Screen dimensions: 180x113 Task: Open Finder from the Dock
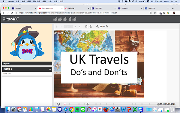(8, 109)
